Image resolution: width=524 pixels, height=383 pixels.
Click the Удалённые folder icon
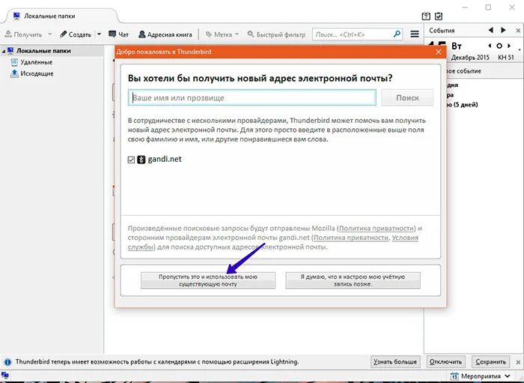(x=14, y=62)
